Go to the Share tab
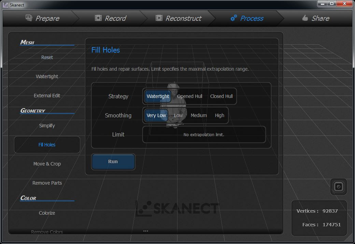The image size is (355, 244). pyautogui.click(x=316, y=18)
